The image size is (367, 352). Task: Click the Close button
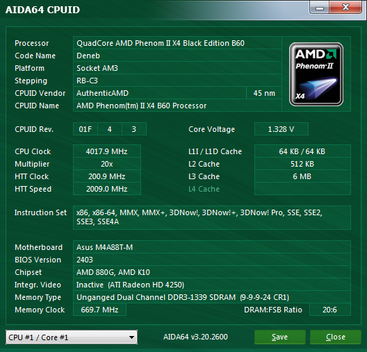[336, 337]
